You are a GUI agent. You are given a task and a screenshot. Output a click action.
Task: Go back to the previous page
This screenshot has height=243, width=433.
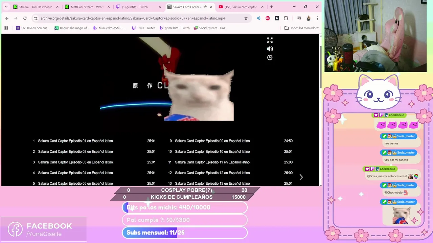coord(7,18)
